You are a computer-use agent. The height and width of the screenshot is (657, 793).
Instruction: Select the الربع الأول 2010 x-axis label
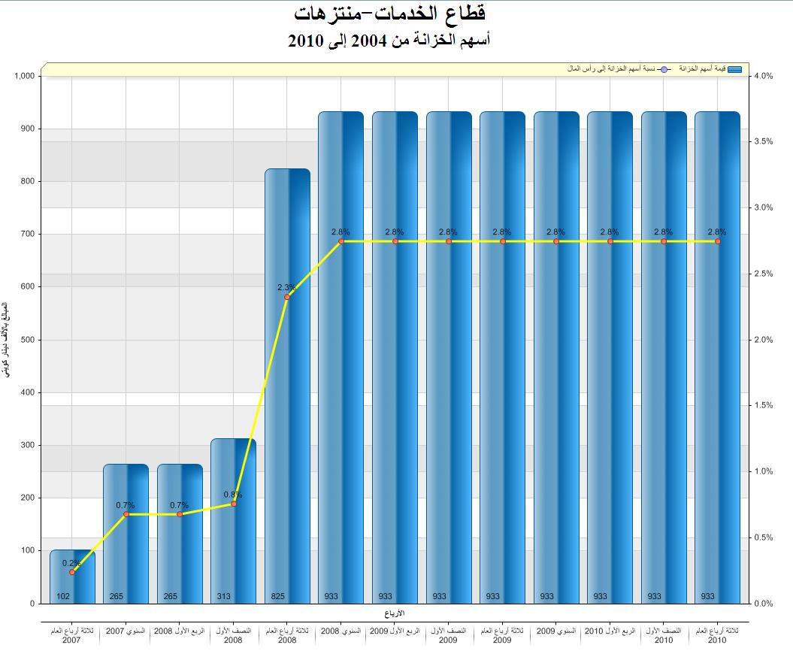610,631
